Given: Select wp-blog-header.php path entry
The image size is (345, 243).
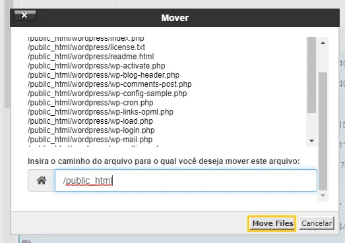Looking at the screenshot, I should (104, 75).
